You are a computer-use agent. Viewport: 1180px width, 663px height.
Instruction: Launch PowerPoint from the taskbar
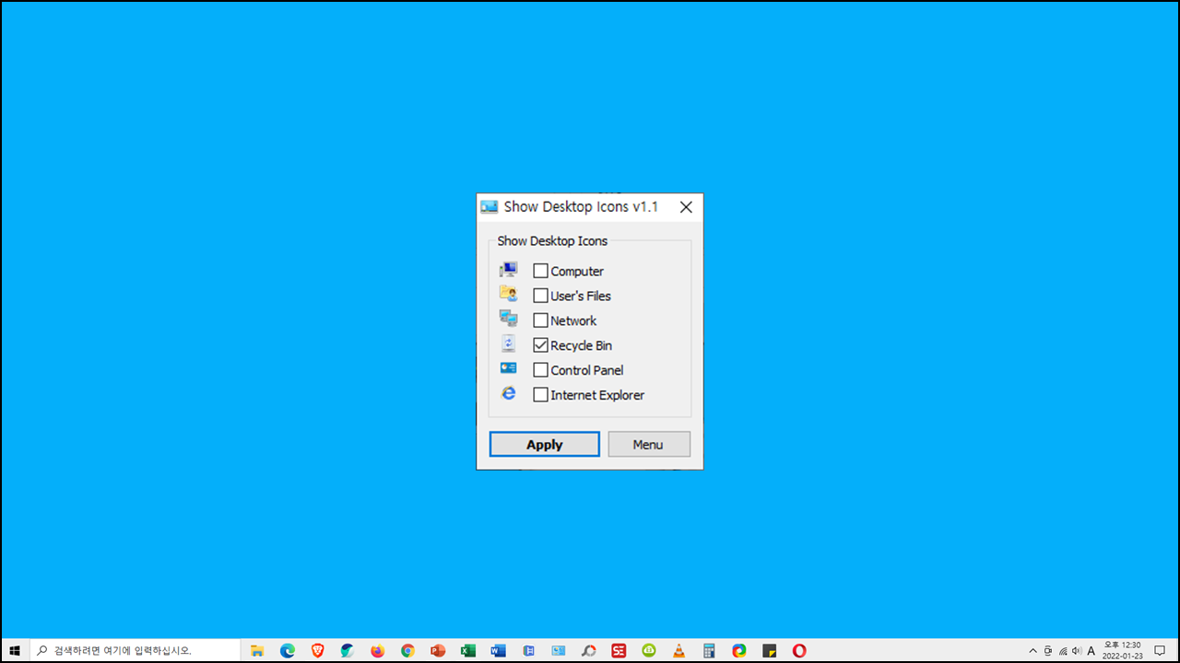pos(438,650)
